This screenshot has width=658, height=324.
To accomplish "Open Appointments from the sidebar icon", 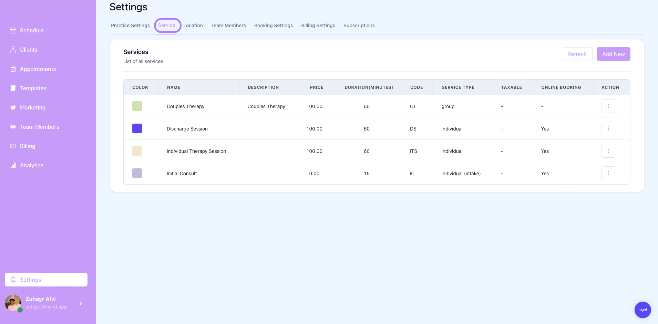I will tap(13, 69).
